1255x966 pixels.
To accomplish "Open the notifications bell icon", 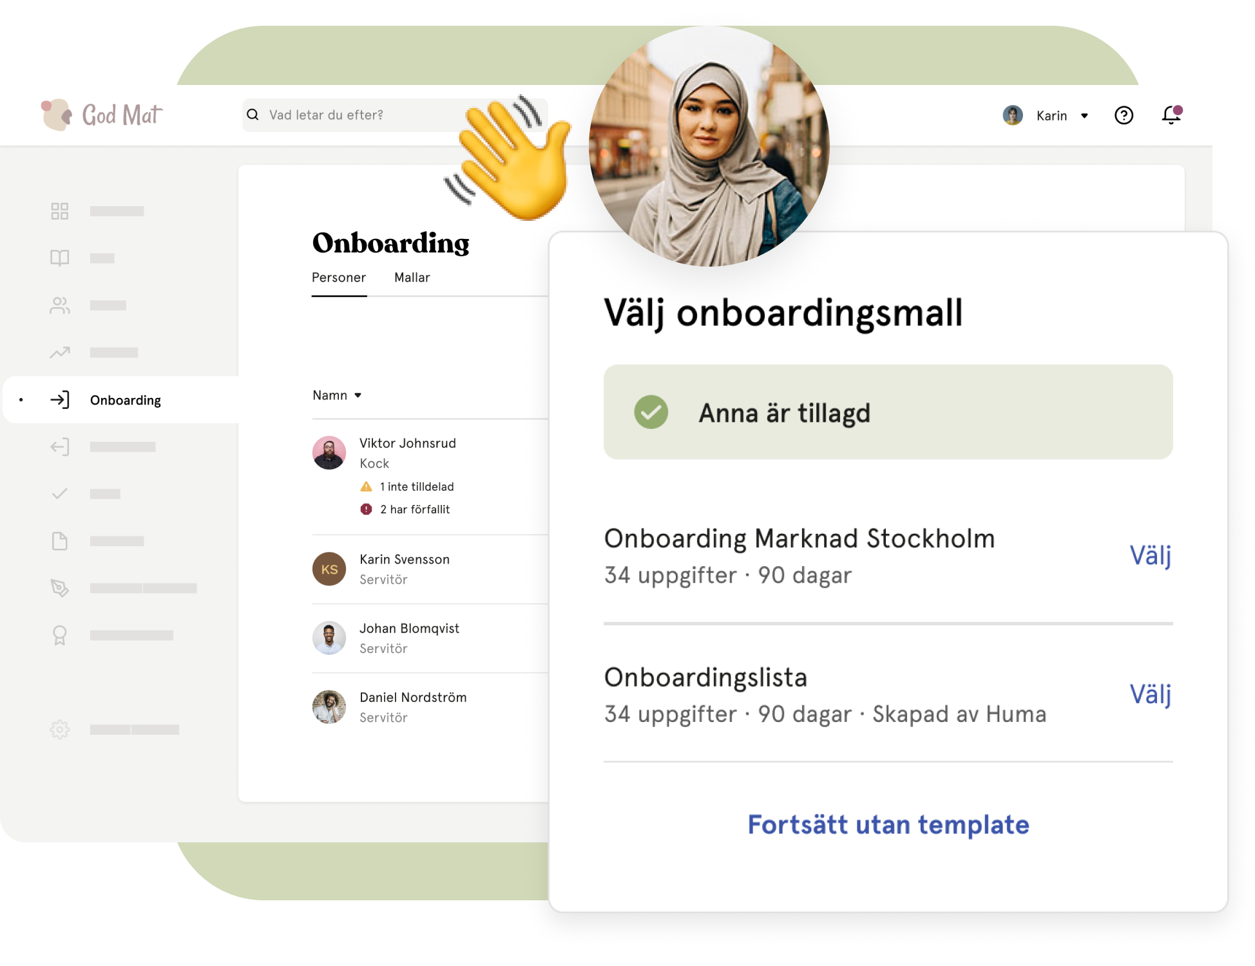I will click(x=1171, y=115).
